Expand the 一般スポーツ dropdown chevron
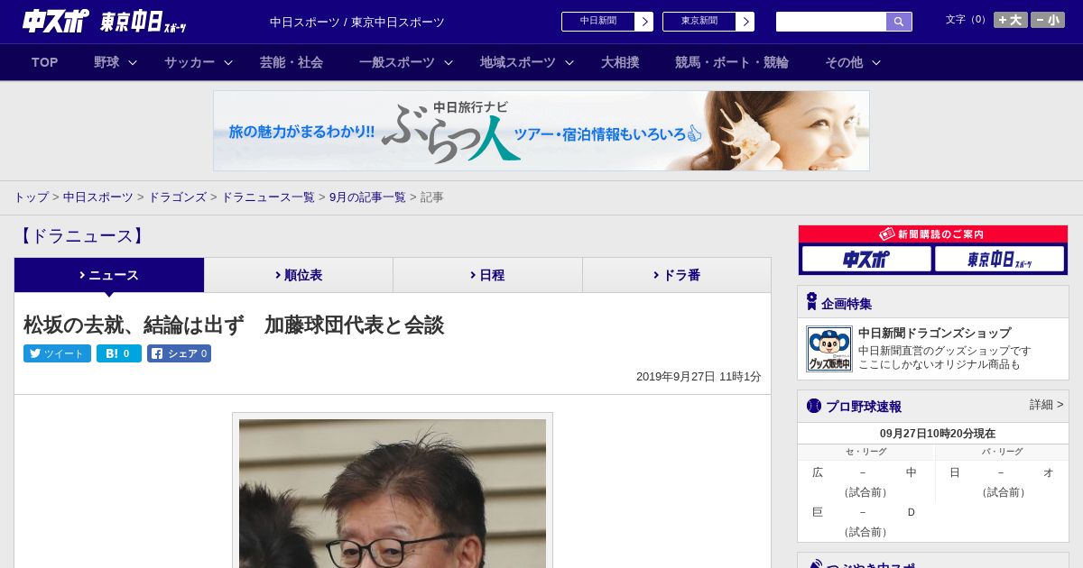Viewport: 1083px width, 568px height. 449,62
